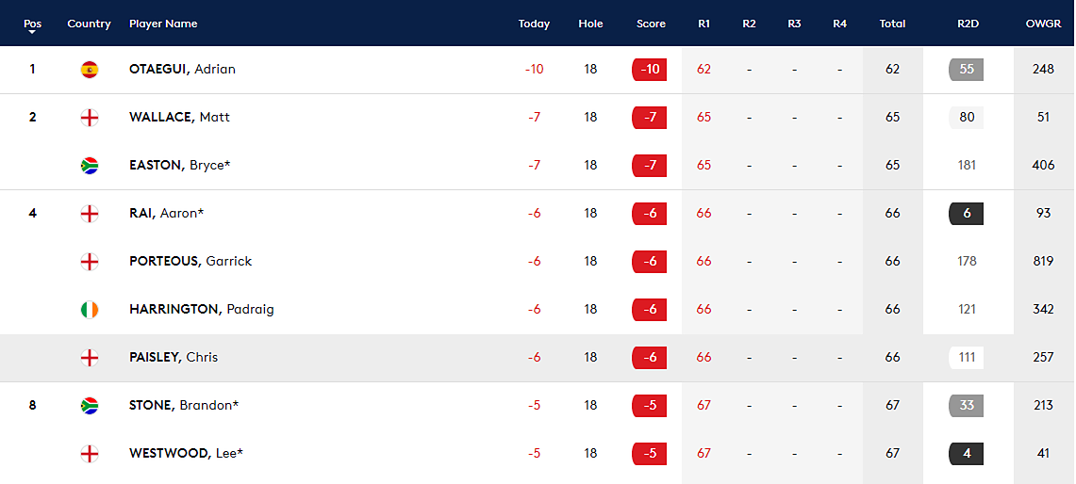This screenshot has width=1076, height=484.
Task: Expand the PAISLEY, Chris highlighted row
Action: 538,357
